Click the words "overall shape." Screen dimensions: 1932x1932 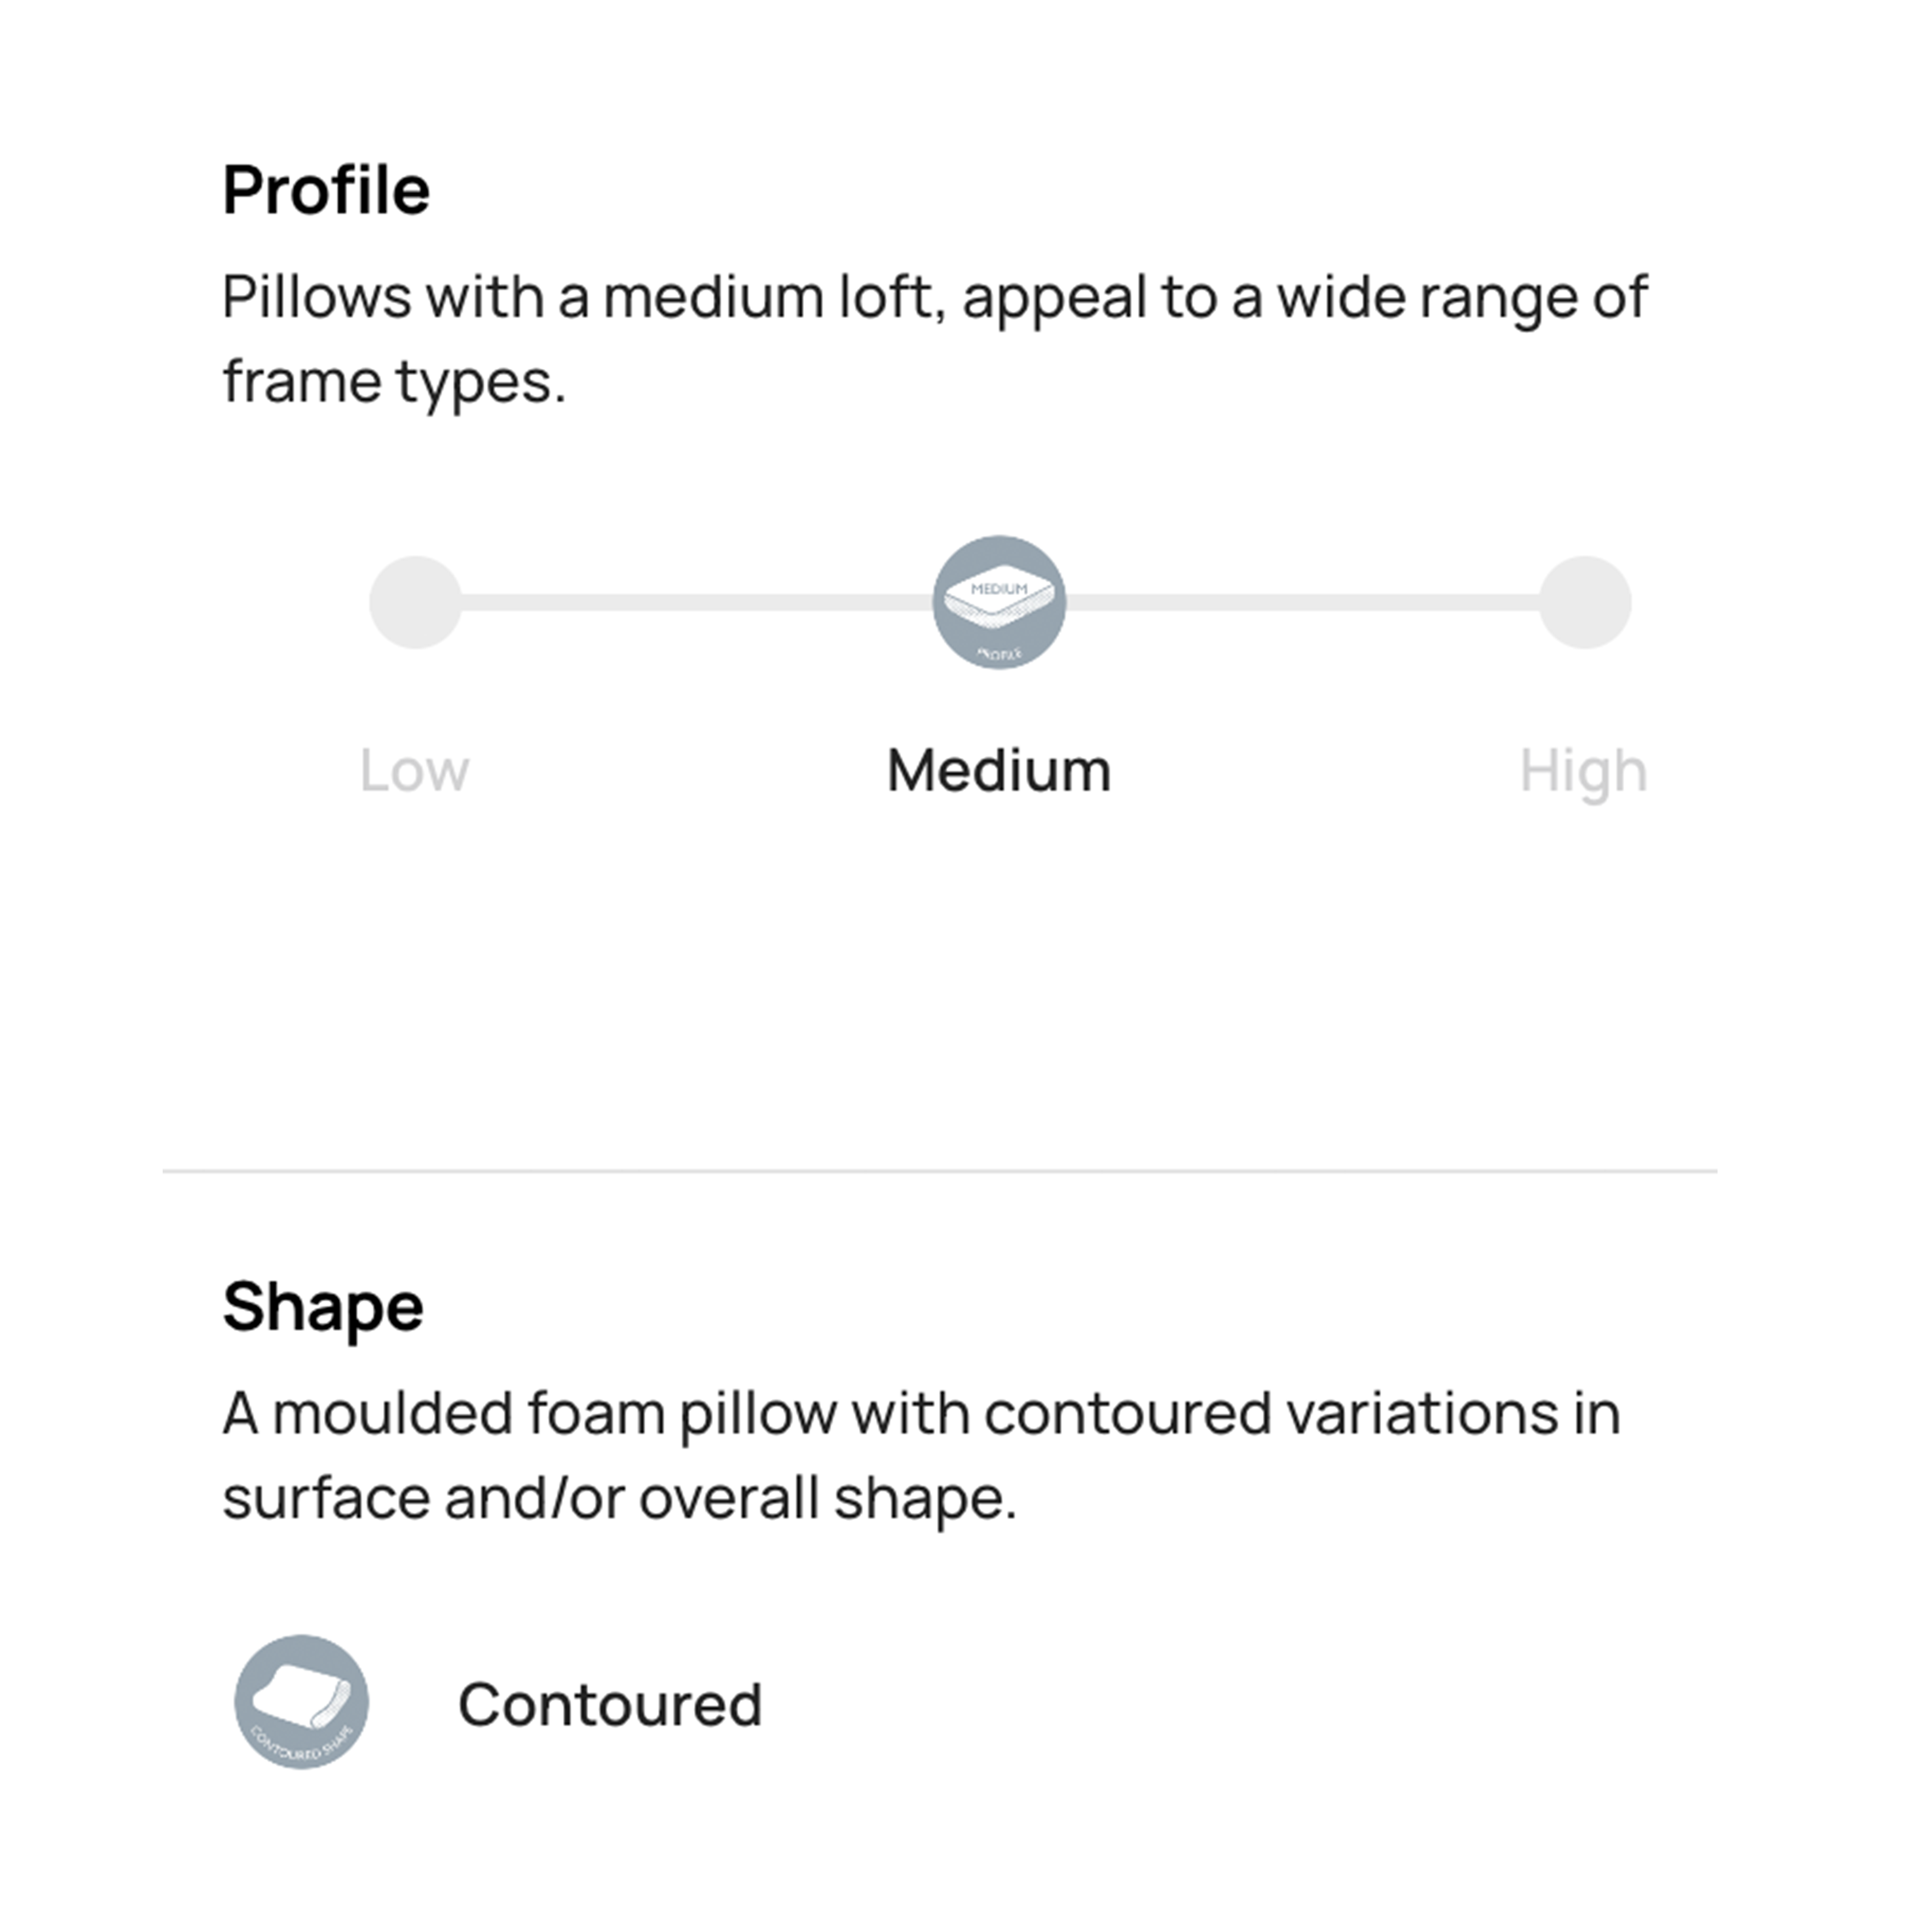(x=827, y=1498)
